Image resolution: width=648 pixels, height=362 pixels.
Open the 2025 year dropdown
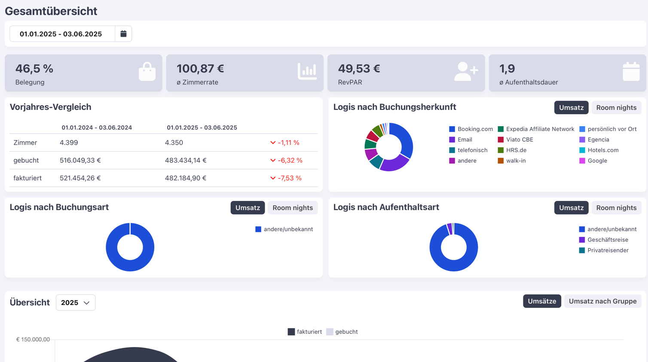(x=76, y=303)
